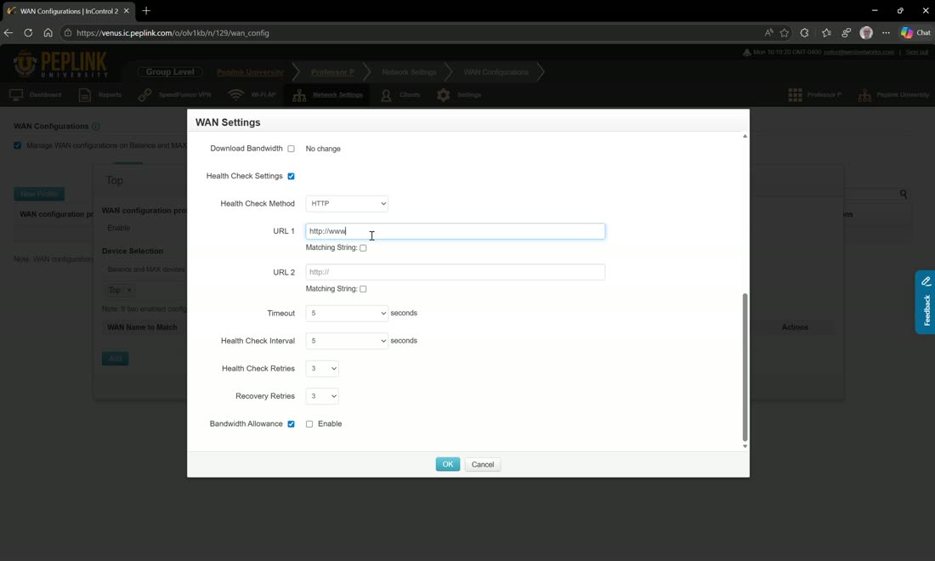Add this page to favorites star
This screenshot has width=935, height=561.
[x=785, y=33]
